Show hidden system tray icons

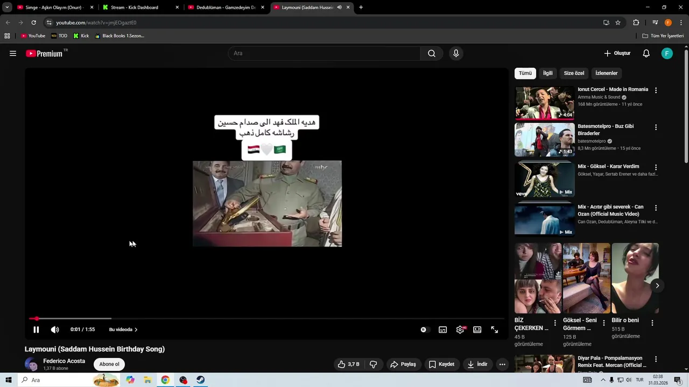point(602,380)
